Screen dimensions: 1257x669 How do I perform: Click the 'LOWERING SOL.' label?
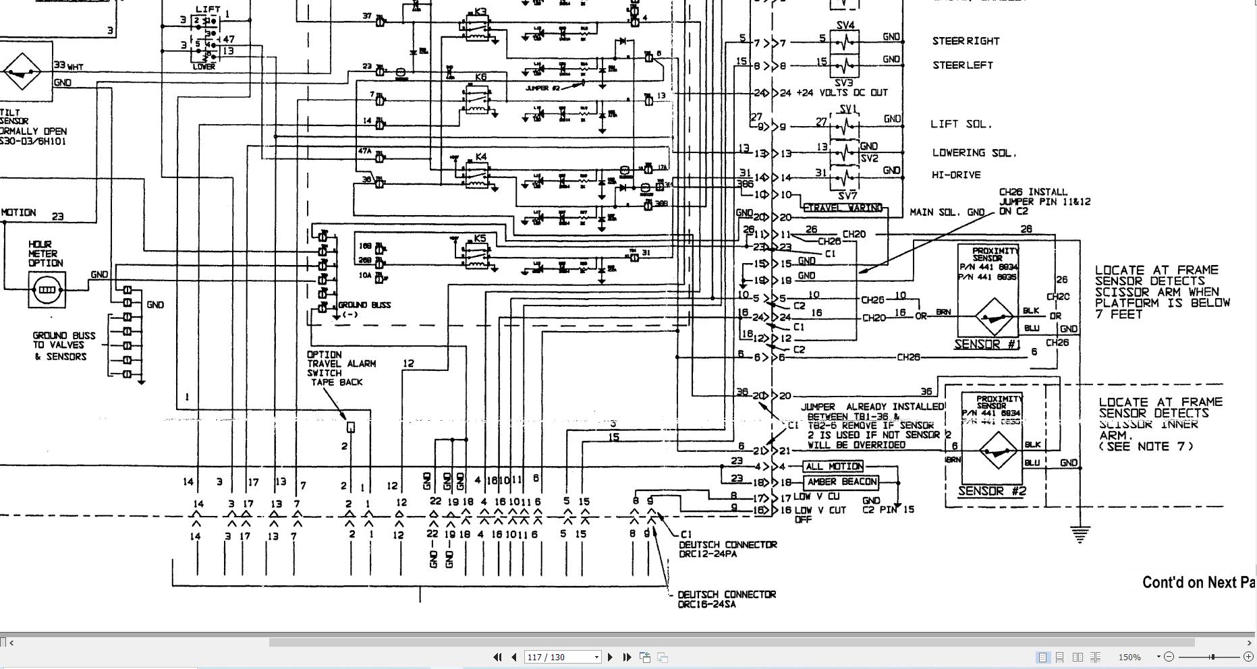point(974,153)
